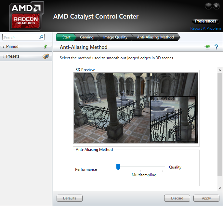Open the Preferences dropdown
This screenshot has height=206, width=223.
[x=205, y=21]
